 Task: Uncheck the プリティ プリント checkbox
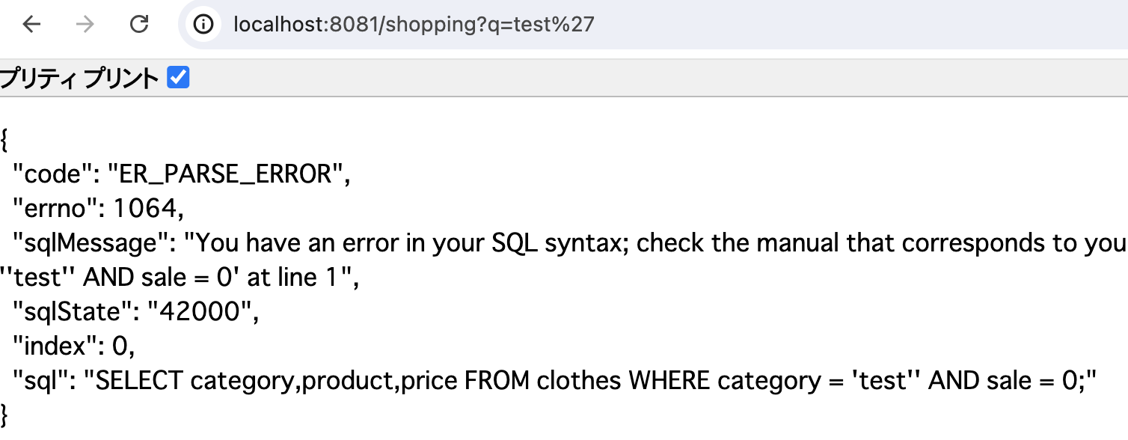(x=178, y=77)
